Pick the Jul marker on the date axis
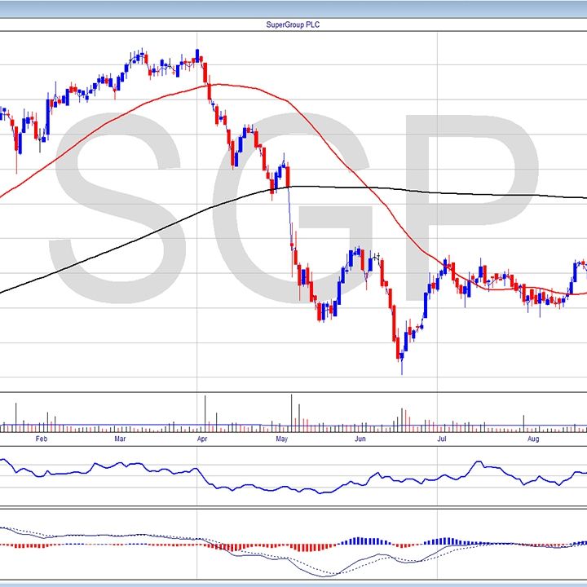Screen dimensions: 587x587 [443, 439]
